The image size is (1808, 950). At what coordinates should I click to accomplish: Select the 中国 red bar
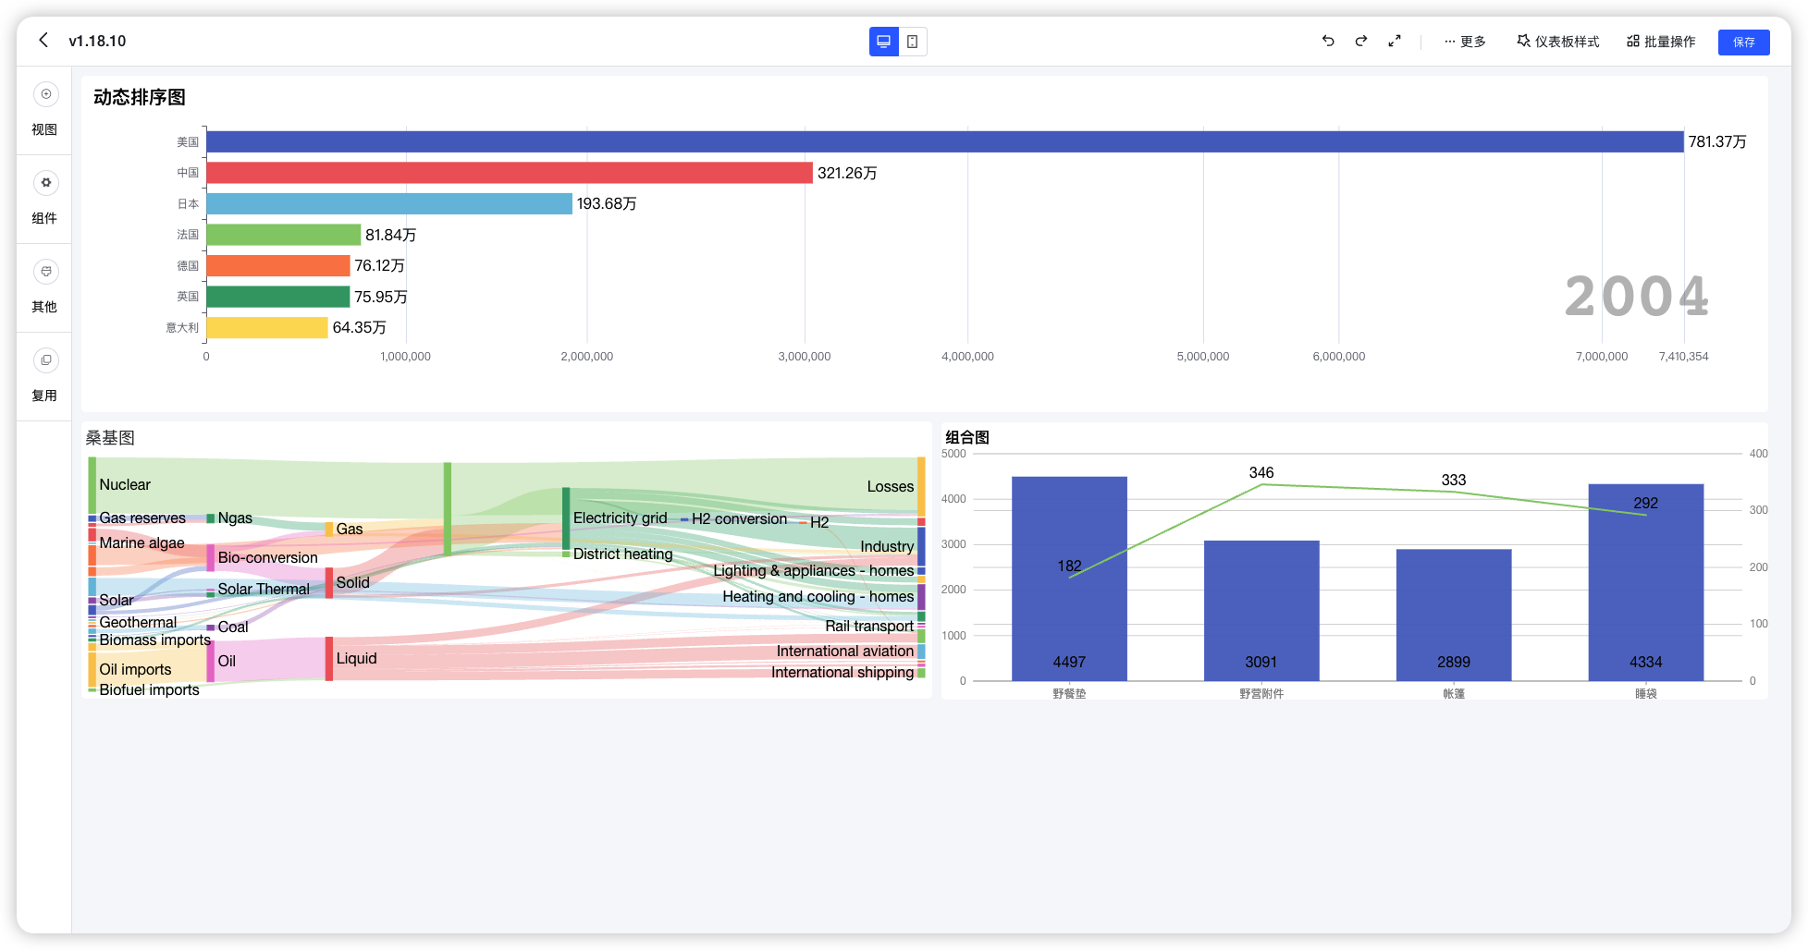510,173
